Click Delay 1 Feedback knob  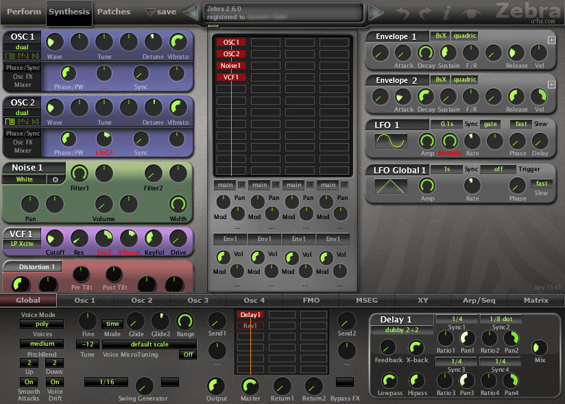388,348
